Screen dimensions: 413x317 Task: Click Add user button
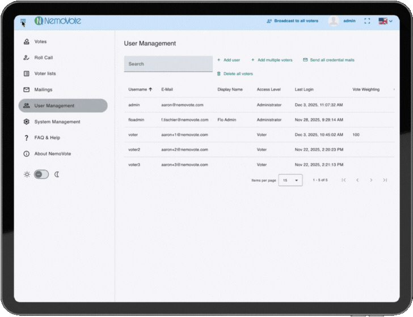tap(229, 60)
